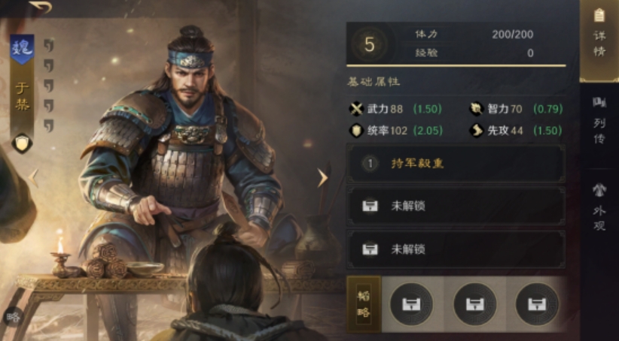Select the last locked 韬略 slot
The image size is (619, 341).
click(x=537, y=304)
